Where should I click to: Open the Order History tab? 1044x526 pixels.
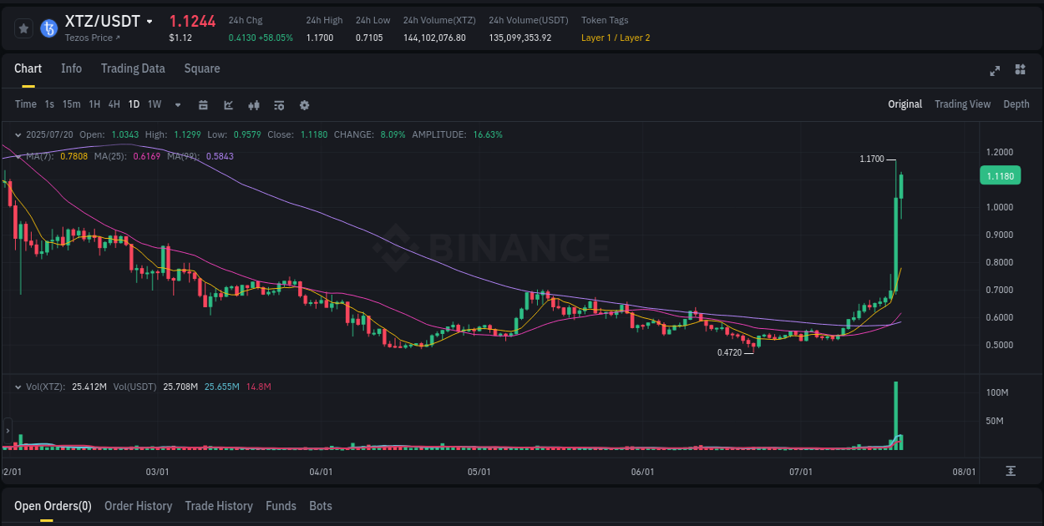coord(138,506)
